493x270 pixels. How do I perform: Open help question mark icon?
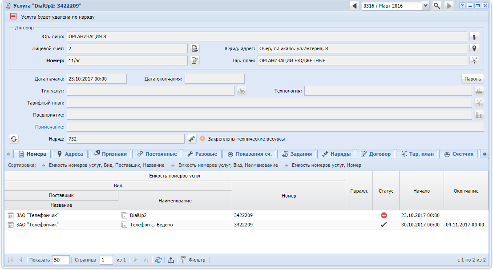pyautogui.click(x=462, y=6)
